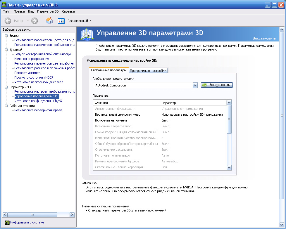Select the Вертикальный синхроимпульс setting row

[117, 114]
